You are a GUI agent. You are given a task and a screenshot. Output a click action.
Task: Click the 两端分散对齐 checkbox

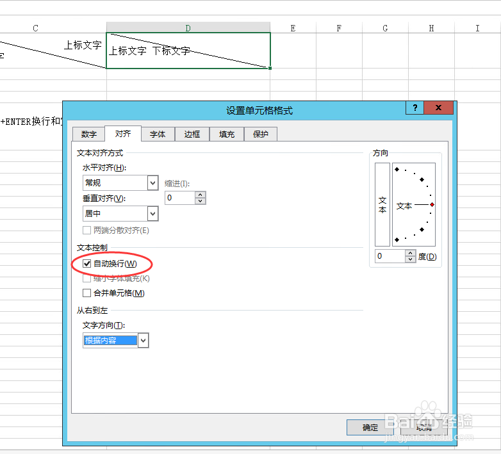click(86, 230)
